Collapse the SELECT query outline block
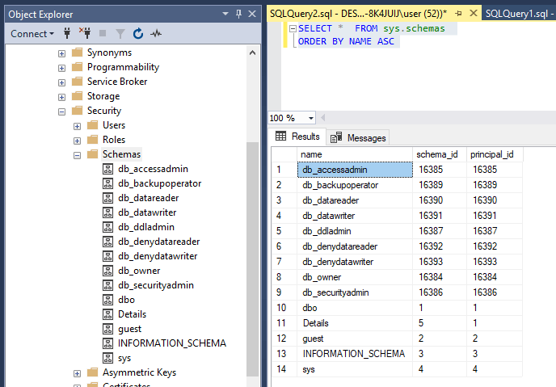Screen dimensions: 556x387 point(292,28)
